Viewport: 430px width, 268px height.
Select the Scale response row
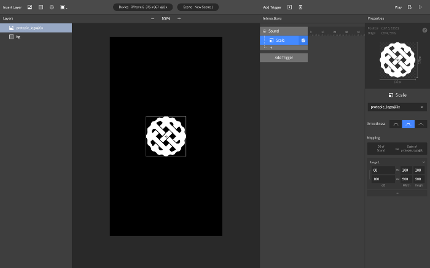[284, 40]
